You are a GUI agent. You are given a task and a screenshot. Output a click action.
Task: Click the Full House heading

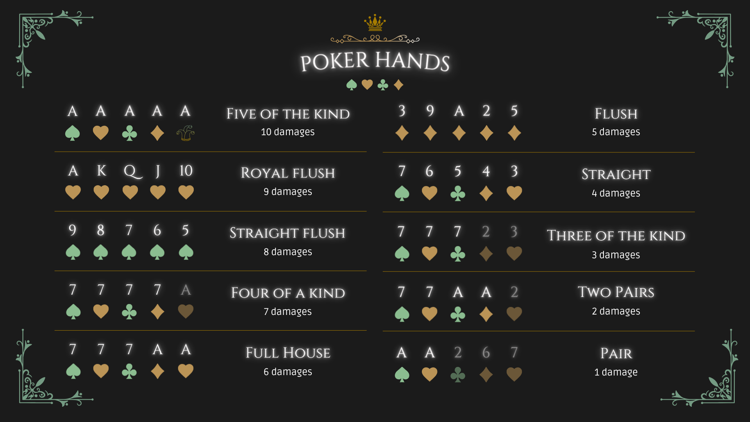point(288,353)
